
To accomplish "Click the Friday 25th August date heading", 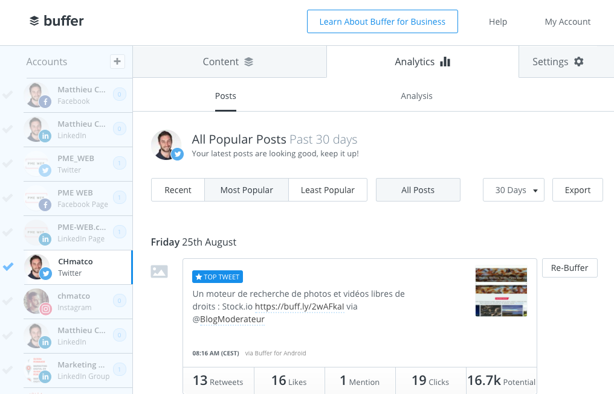I will tap(193, 243).
